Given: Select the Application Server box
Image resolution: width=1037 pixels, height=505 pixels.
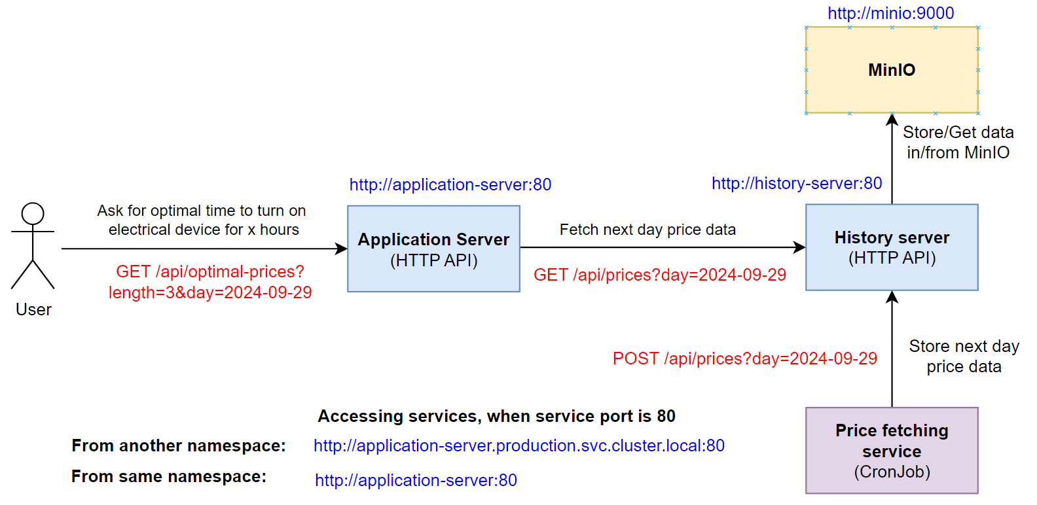Looking at the screenshot, I should (433, 249).
